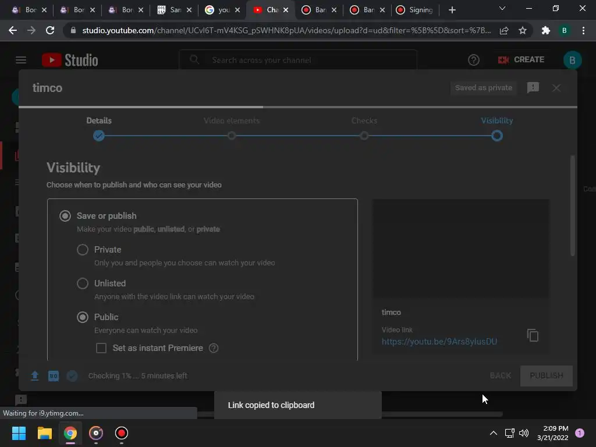Image resolution: width=596 pixels, height=447 pixels.
Task: Close the 'San' browser tab
Action: click(x=189, y=10)
